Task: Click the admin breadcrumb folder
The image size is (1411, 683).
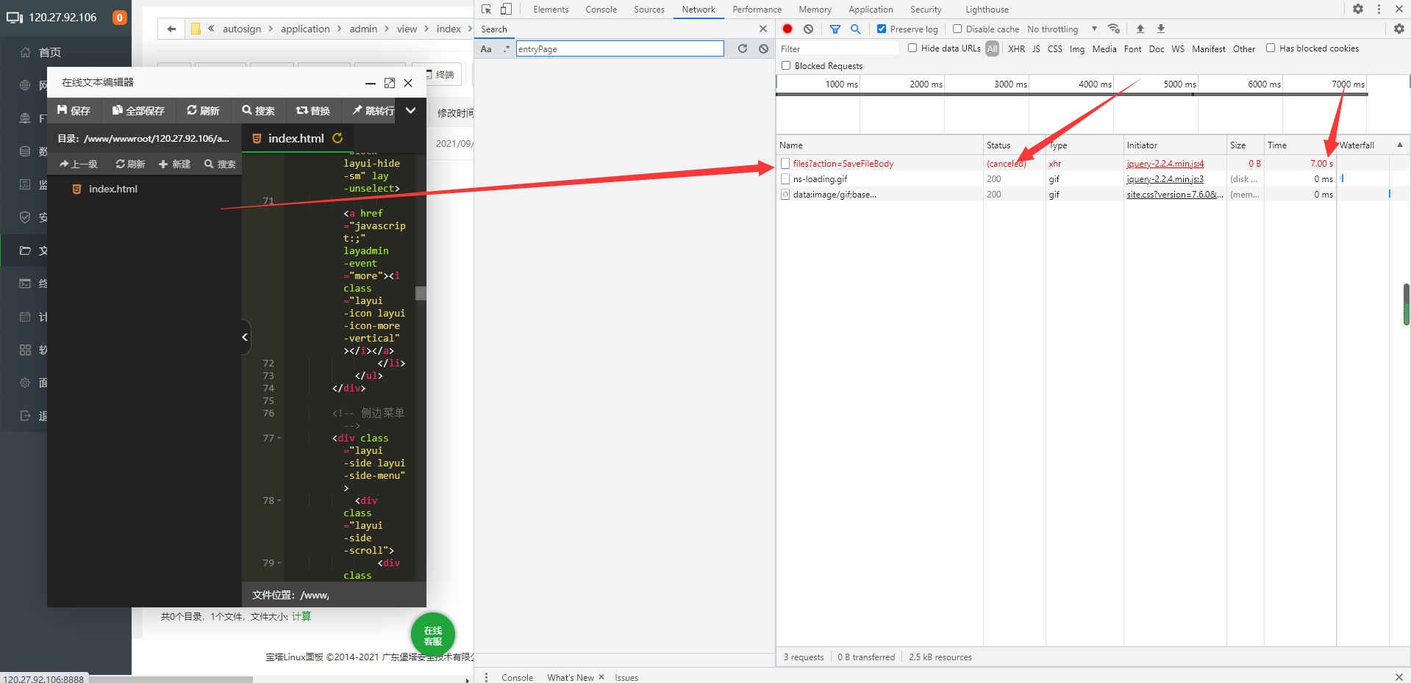Action: (363, 29)
